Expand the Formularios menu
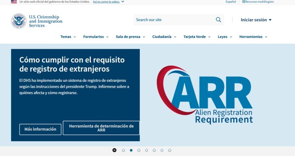 96,37
